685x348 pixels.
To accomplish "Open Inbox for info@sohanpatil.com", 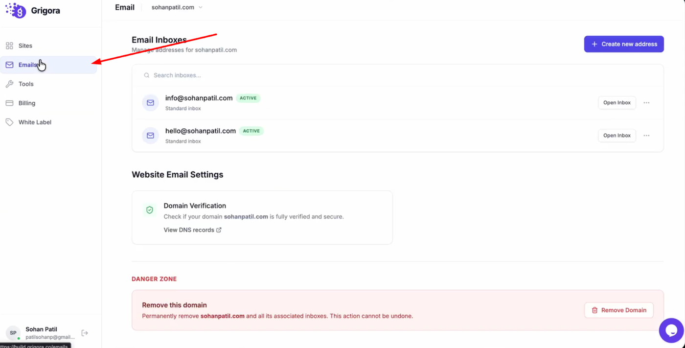I will tap(616, 103).
